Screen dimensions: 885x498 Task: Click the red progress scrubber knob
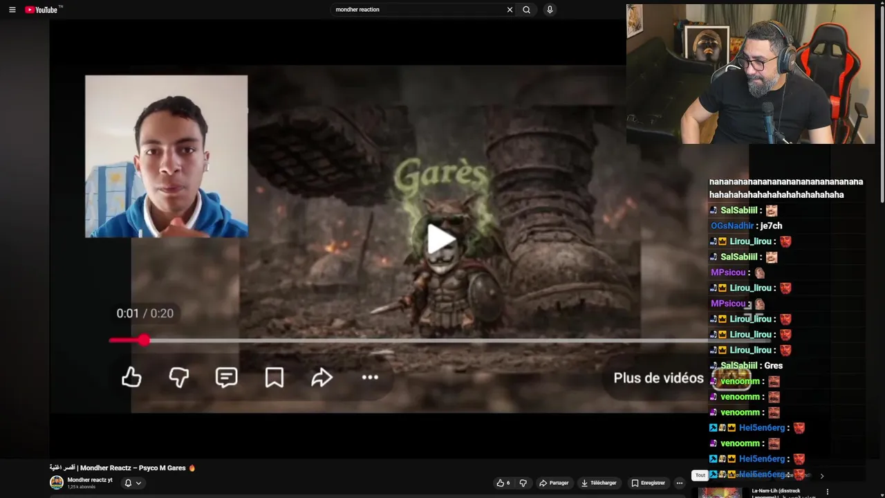pyautogui.click(x=143, y=340)
